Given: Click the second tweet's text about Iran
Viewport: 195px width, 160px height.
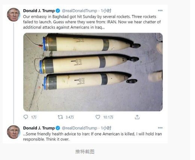Looking at the screenshot, I should pyautogui.click(x=92, y=137).
